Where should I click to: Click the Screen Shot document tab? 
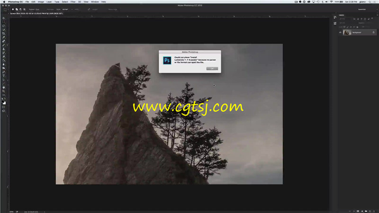tap(36, 14)
